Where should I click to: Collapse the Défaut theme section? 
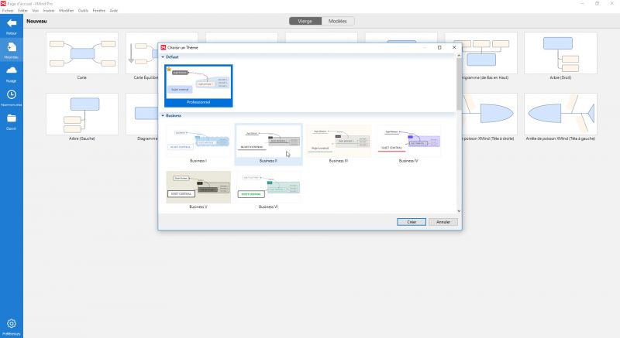click(163, 57)
